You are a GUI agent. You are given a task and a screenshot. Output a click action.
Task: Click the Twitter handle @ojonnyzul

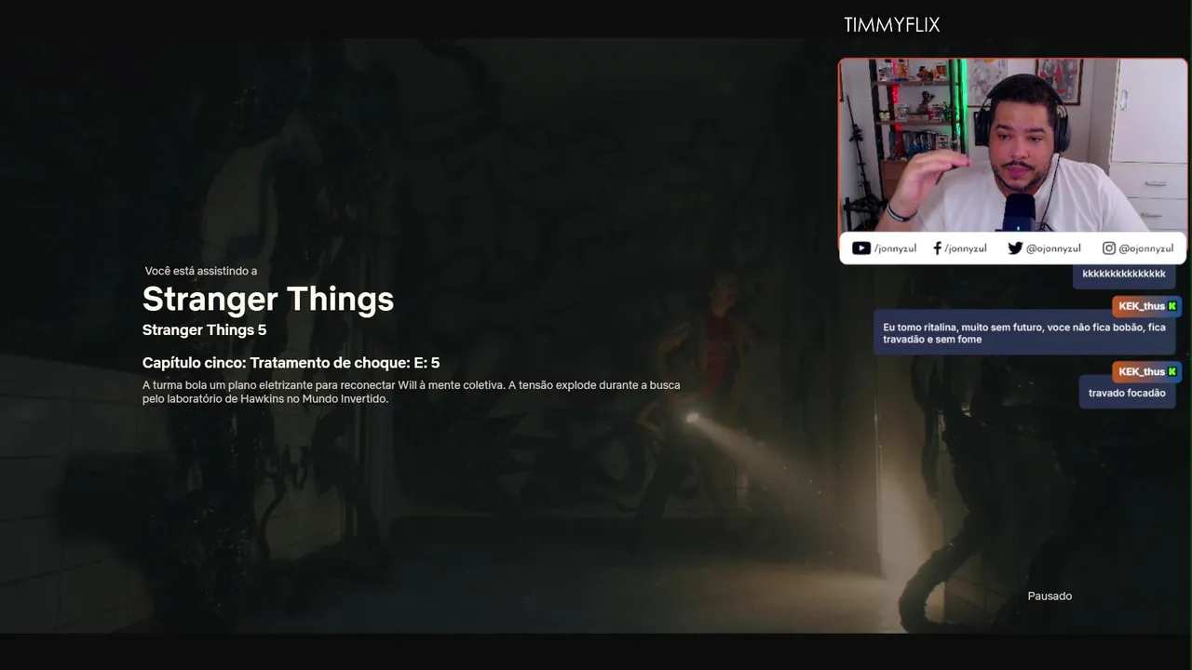coord(1053,248)
